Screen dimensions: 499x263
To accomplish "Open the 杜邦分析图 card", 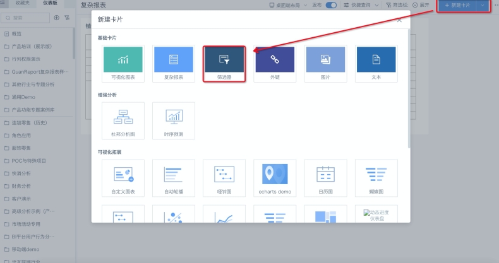I will (x=123, y=120).
